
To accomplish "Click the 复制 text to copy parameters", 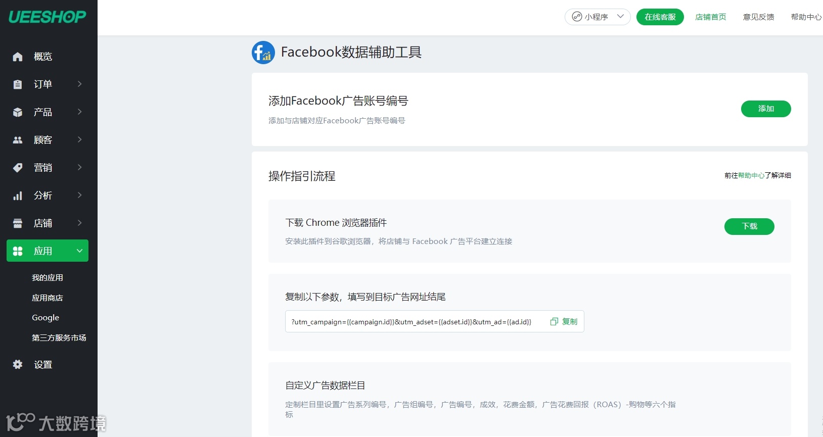I will 570,322.
